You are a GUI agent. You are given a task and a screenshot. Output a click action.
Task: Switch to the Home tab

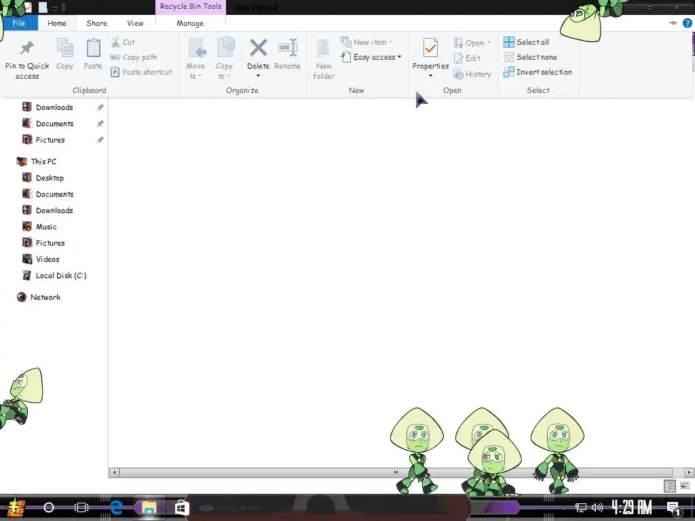tap(57, 23)
